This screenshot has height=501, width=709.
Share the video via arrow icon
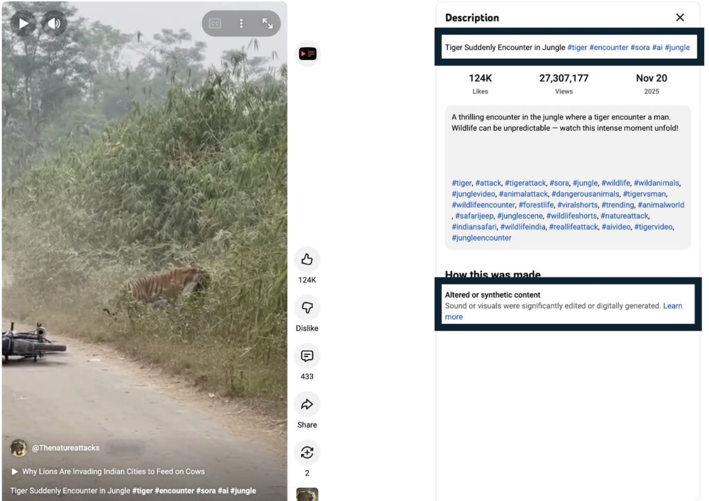[x=307, y=404]
